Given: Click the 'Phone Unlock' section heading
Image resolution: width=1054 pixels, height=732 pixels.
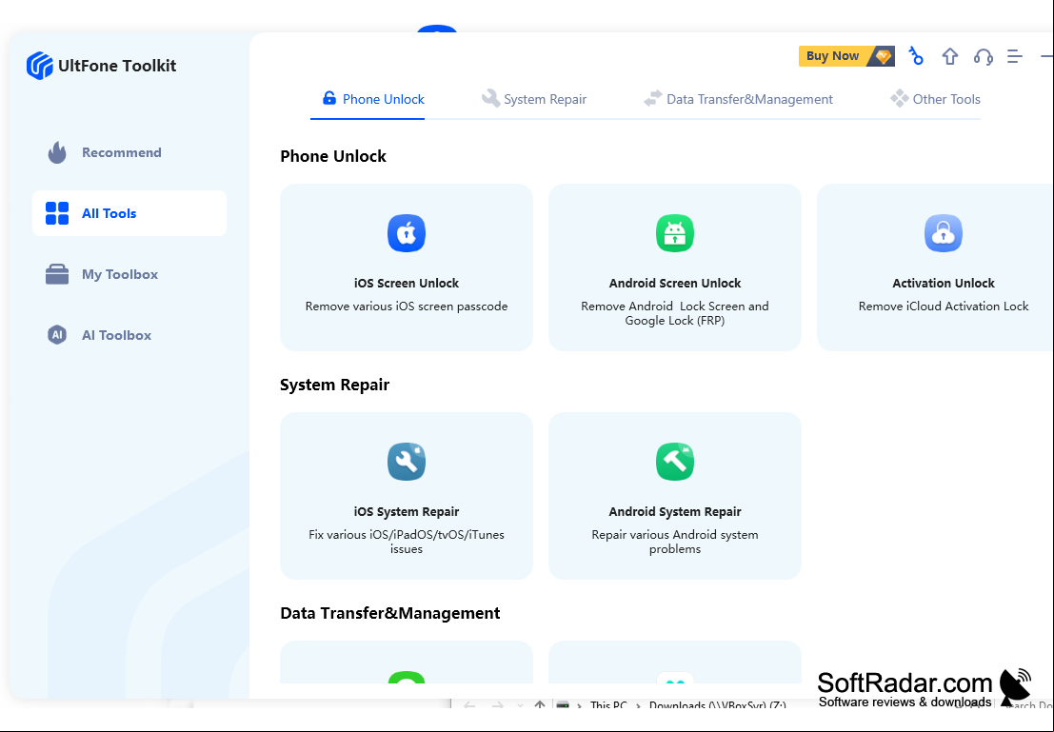Looking at the screenshot, I should tap(333, 156).
